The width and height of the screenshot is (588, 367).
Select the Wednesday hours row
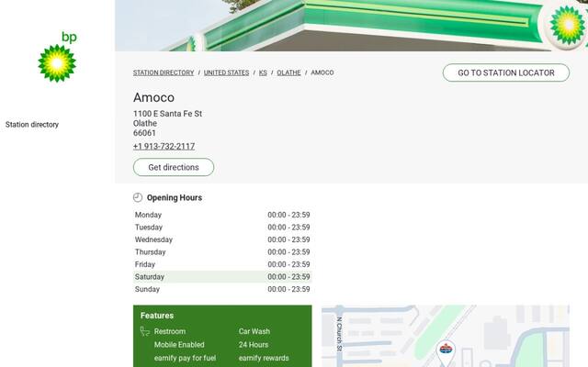click(222, 239)
